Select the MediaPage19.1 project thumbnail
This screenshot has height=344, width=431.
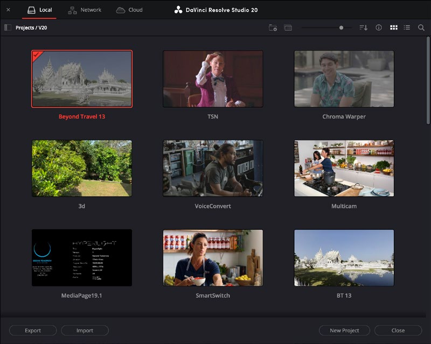coord(82,258)
